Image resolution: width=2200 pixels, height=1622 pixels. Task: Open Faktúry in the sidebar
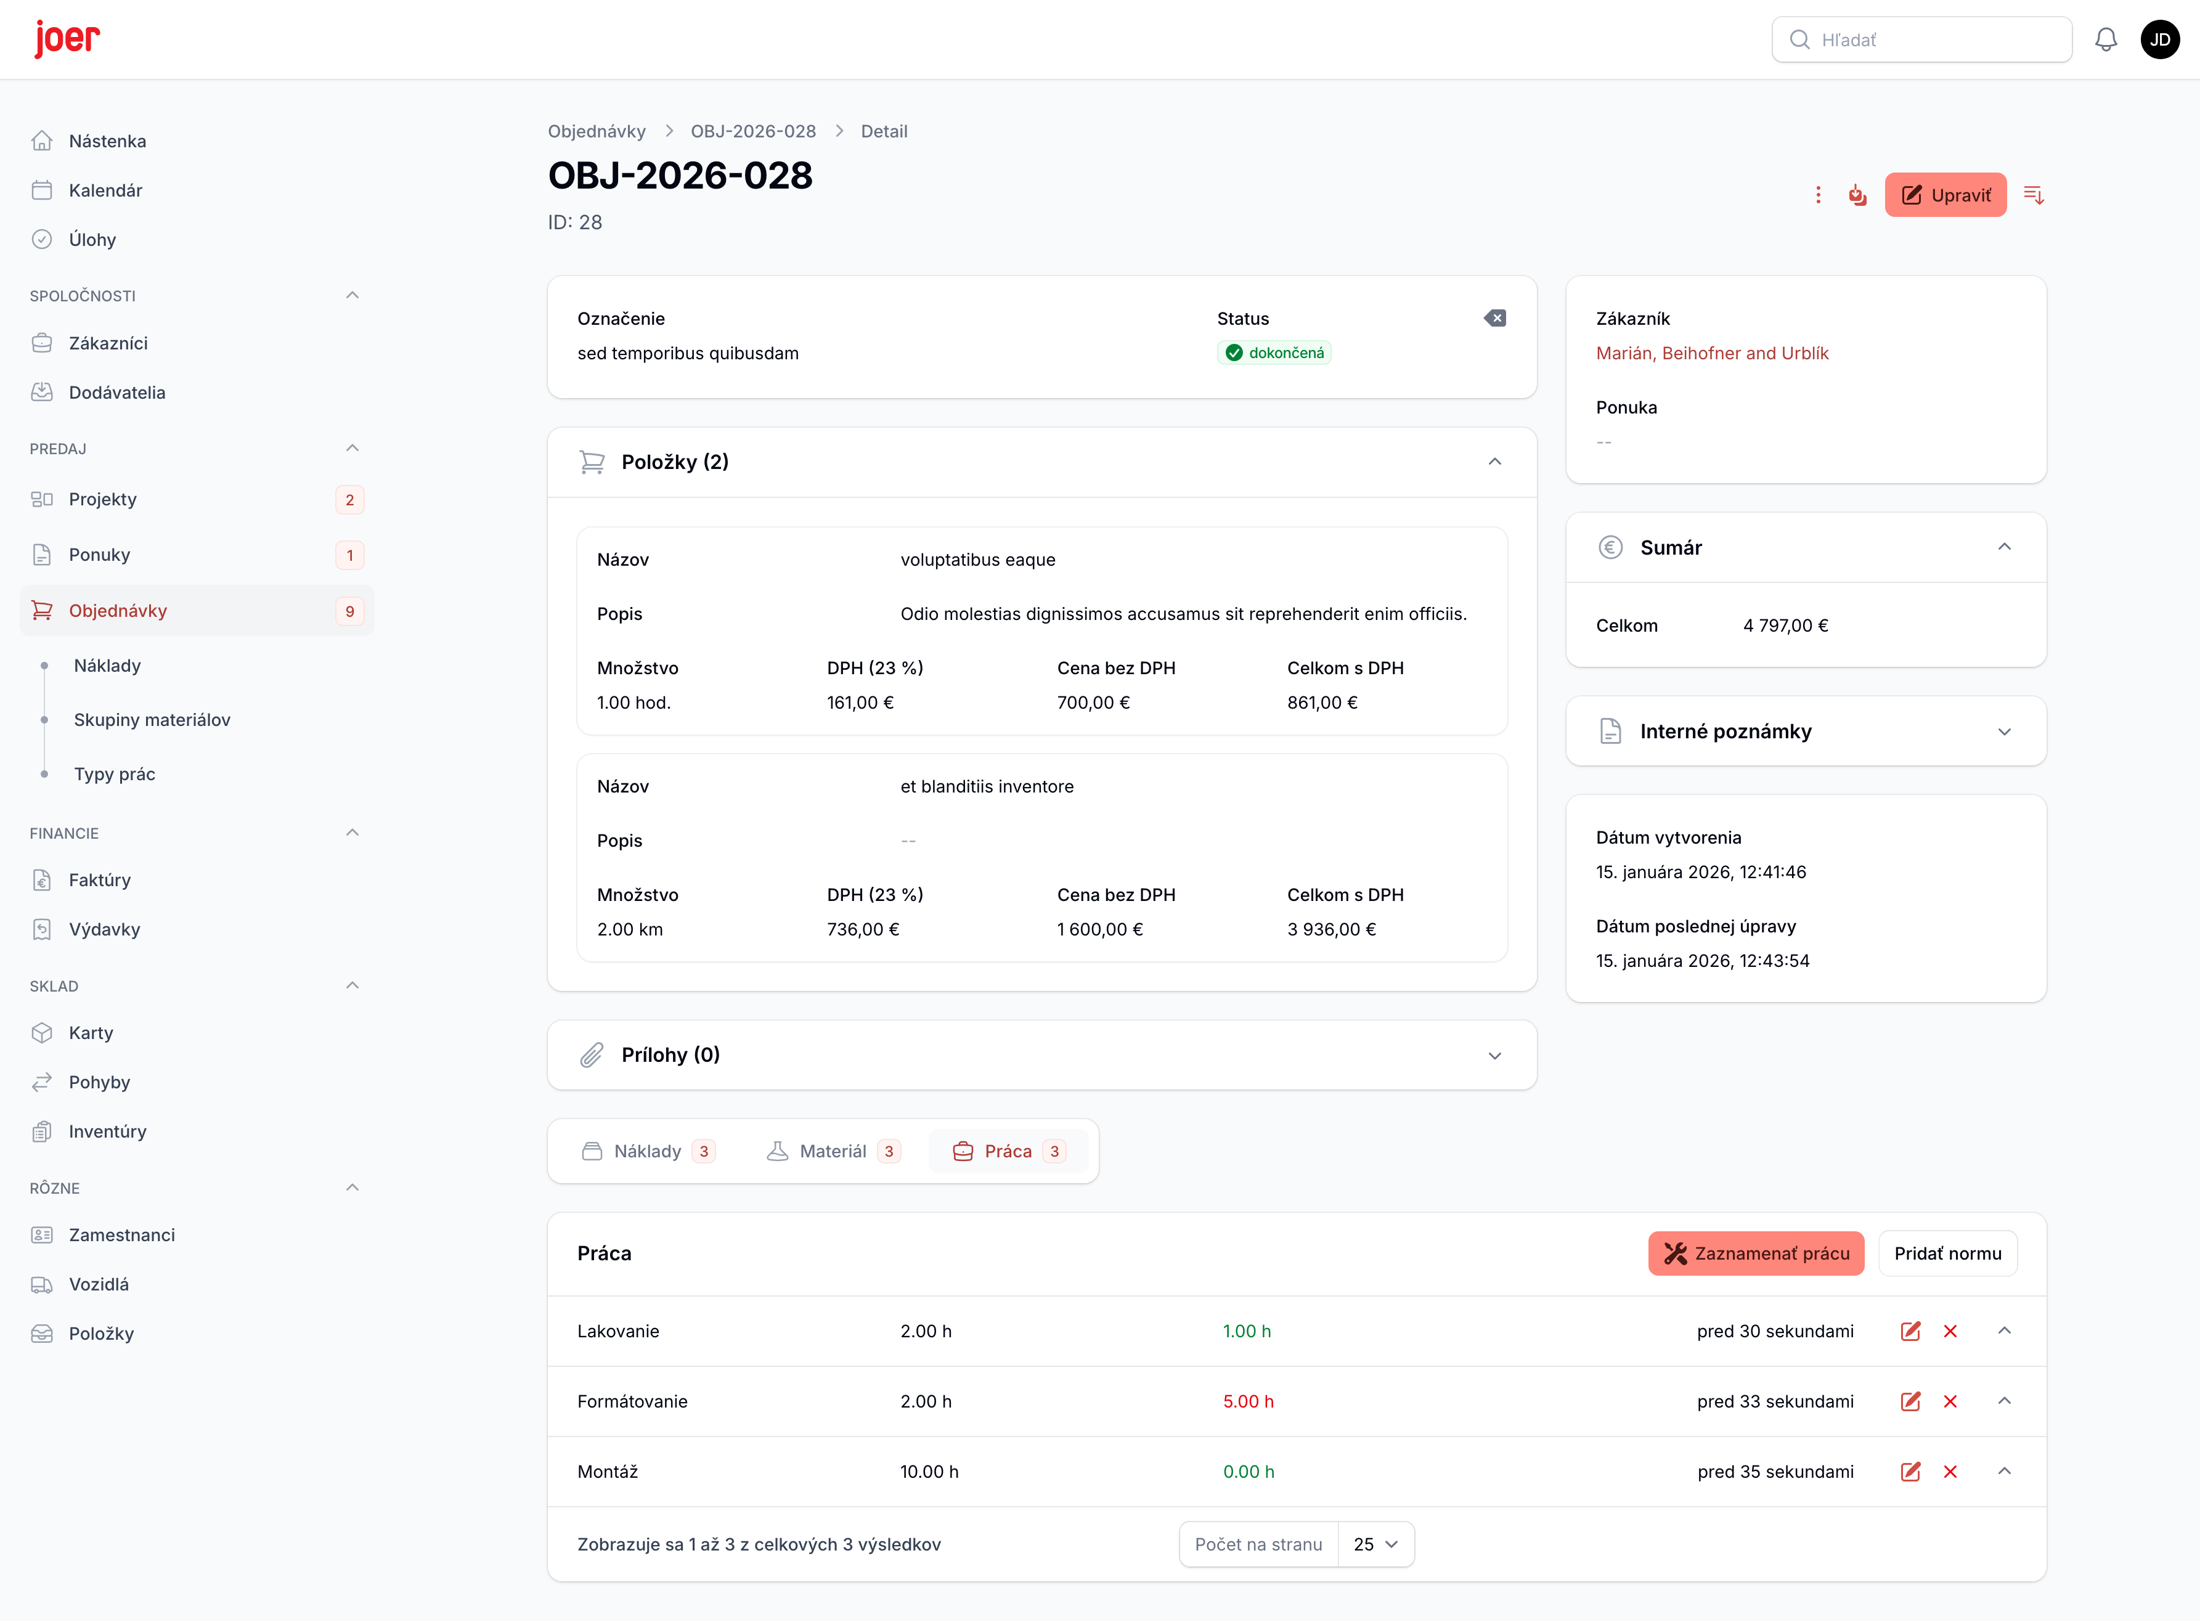[99, 880]
